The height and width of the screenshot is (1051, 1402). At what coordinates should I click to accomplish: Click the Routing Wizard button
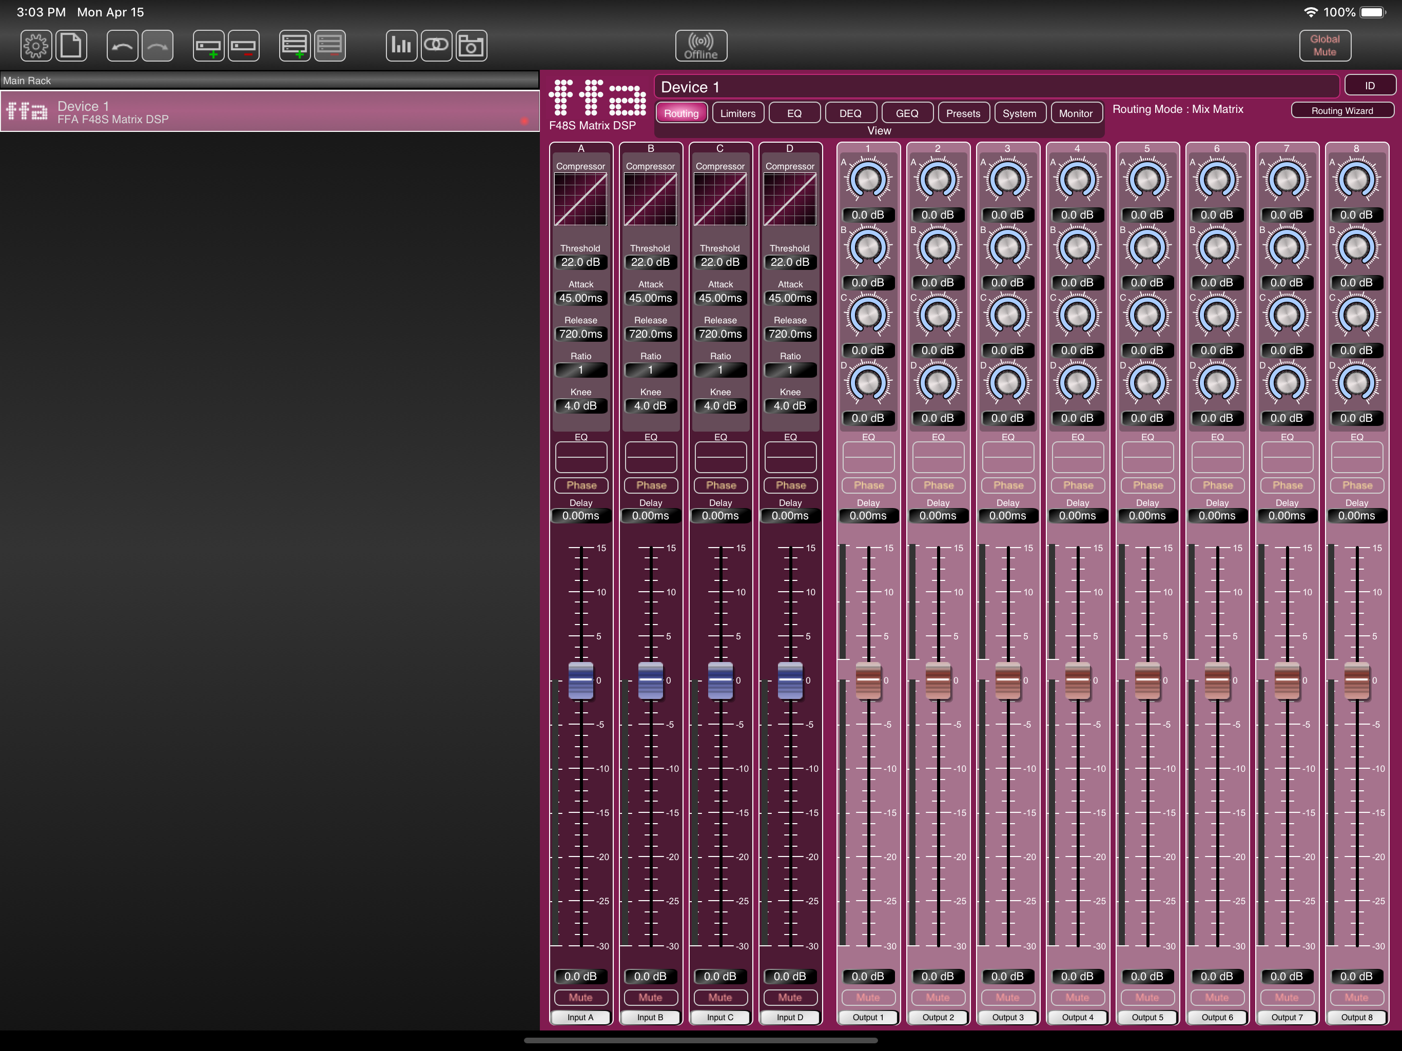(1342, 110)
